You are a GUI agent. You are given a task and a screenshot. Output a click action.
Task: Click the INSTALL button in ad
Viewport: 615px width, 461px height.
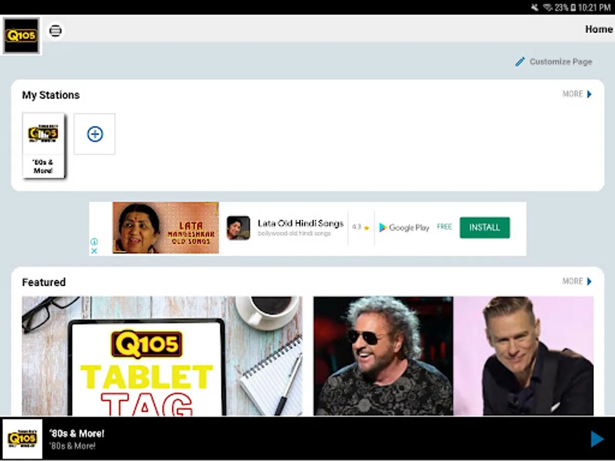click(x=484, y=227)
